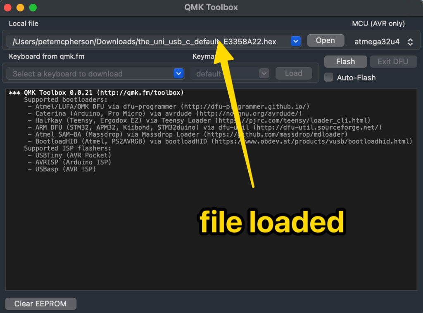Expand the local file path dropdown arrow
423x313 pixels.
[296, 41]
